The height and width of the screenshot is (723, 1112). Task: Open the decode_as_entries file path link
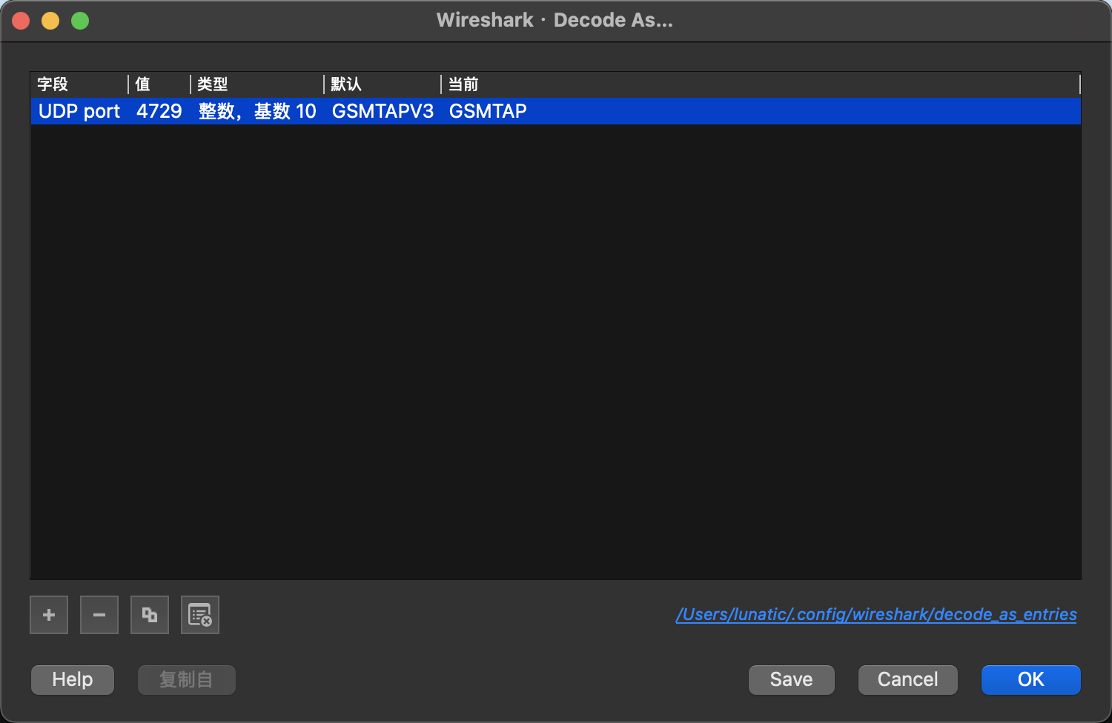(x=876, y=614)
